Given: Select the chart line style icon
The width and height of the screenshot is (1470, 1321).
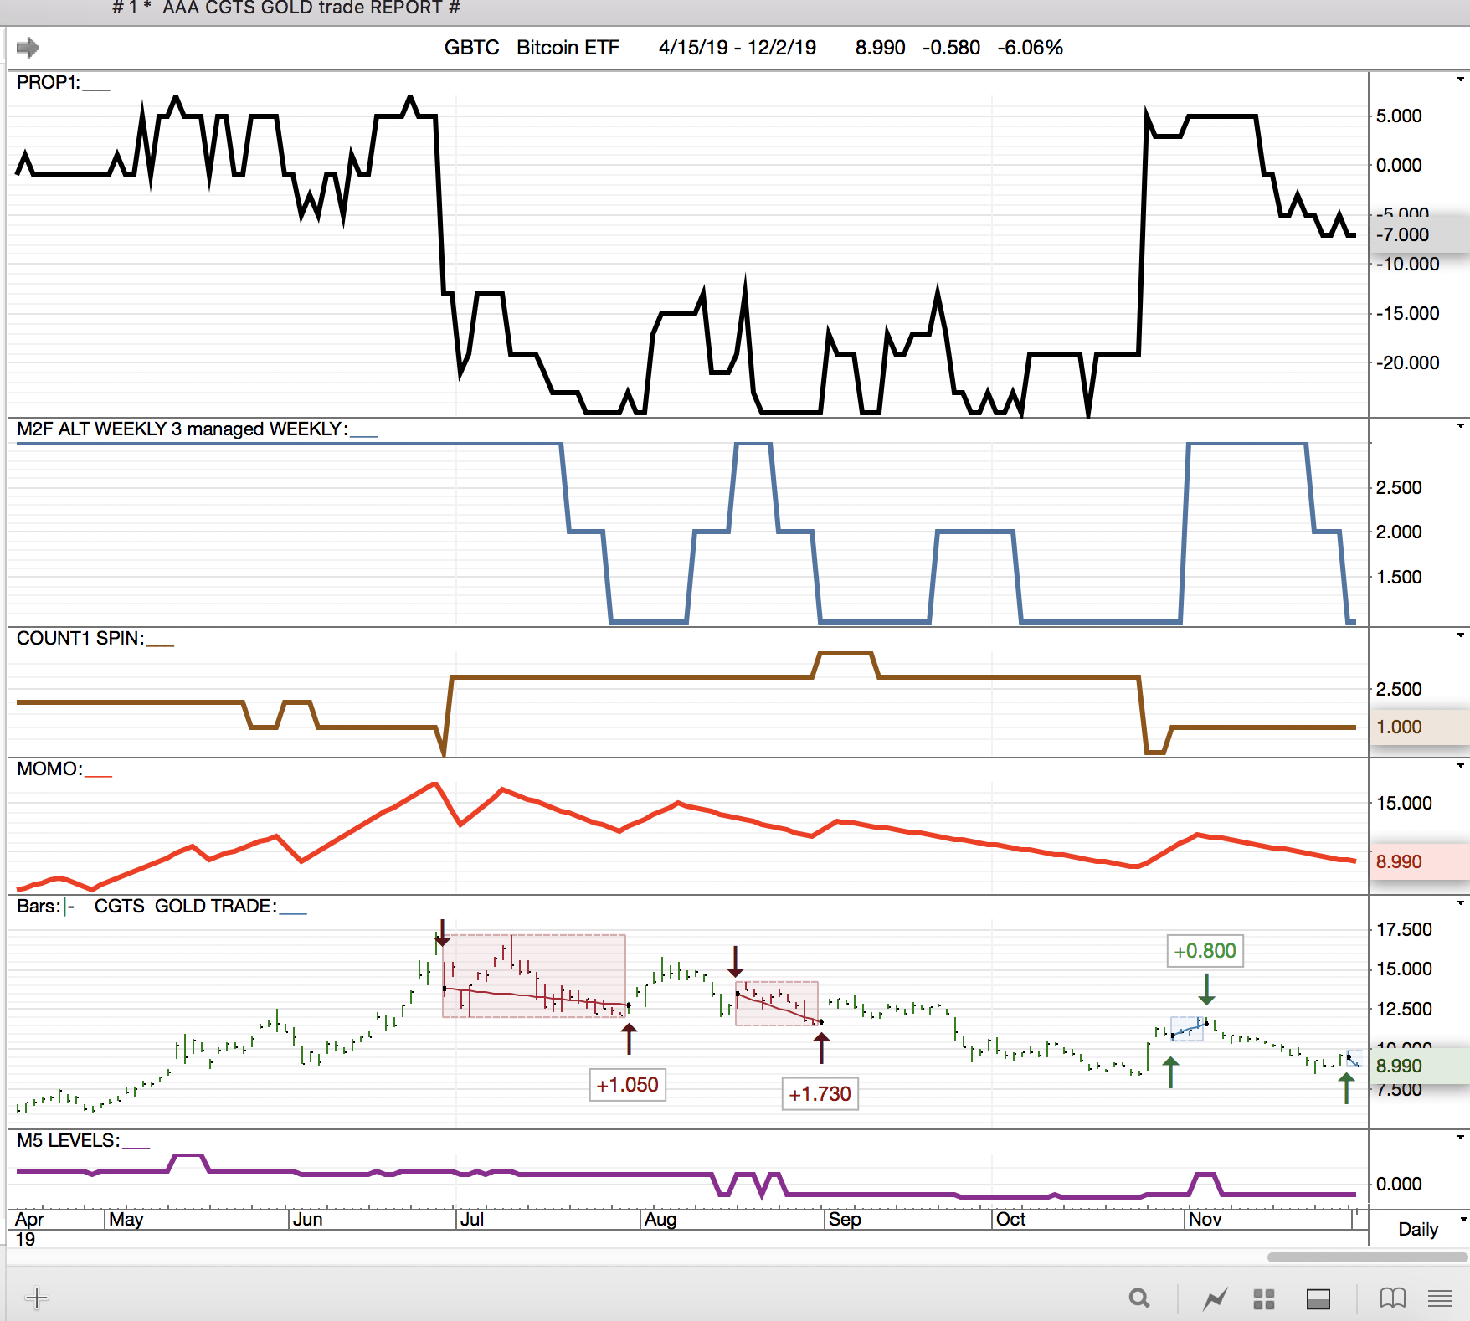Looking at the screenshot, I should 1215,1298.
